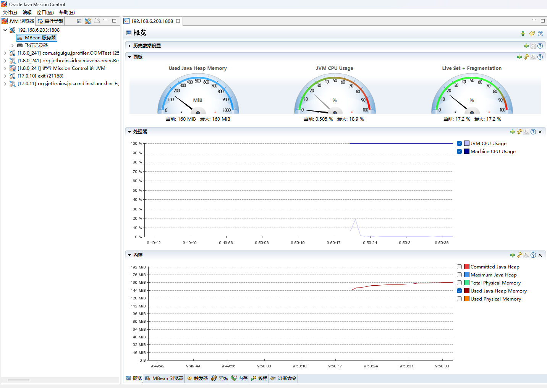Image resolution: width=547 pixels, height=388 pixels.
Task: Open the 帮助(H) menu
Action: click(x=67, y=13)
